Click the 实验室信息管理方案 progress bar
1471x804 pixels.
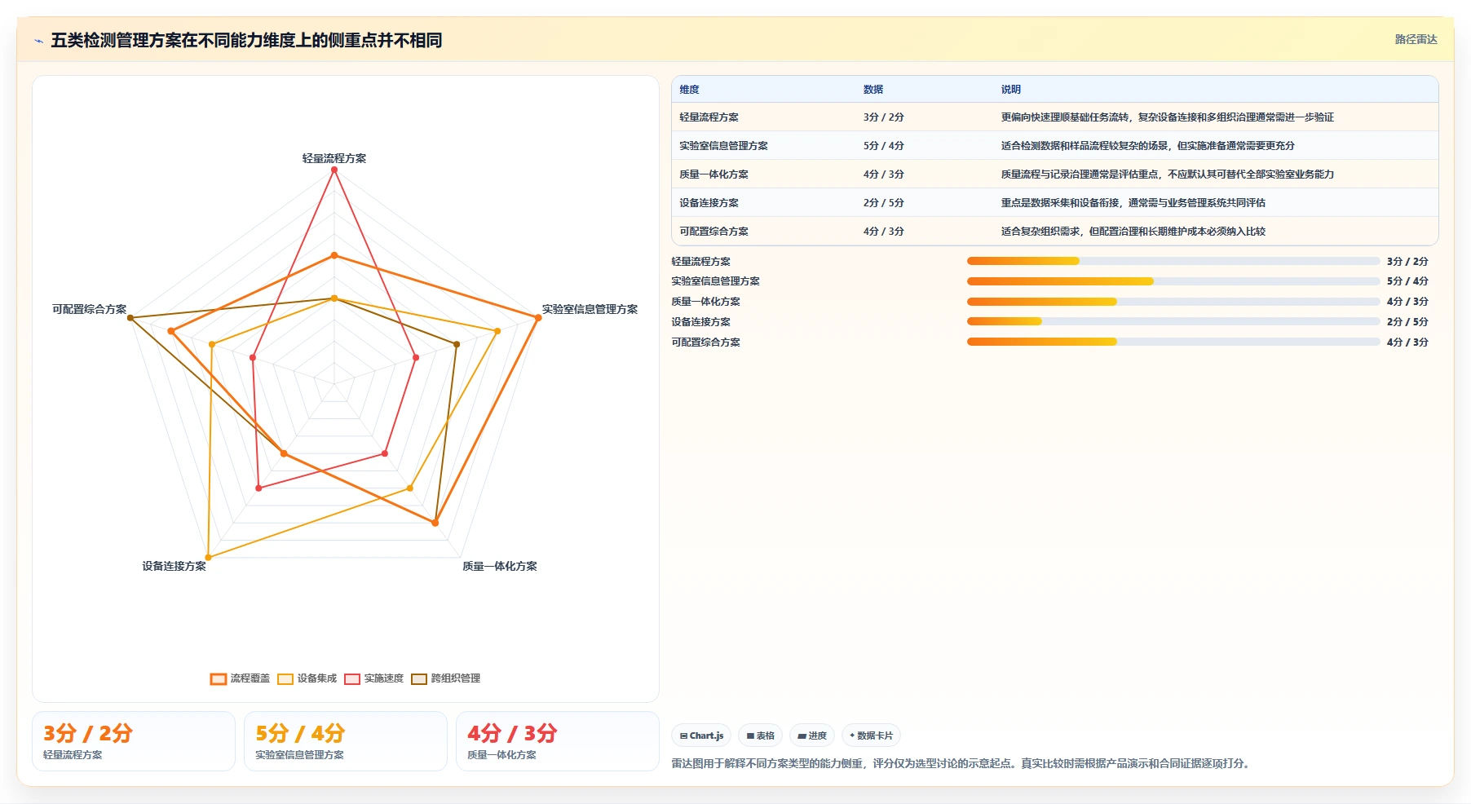1173,281
